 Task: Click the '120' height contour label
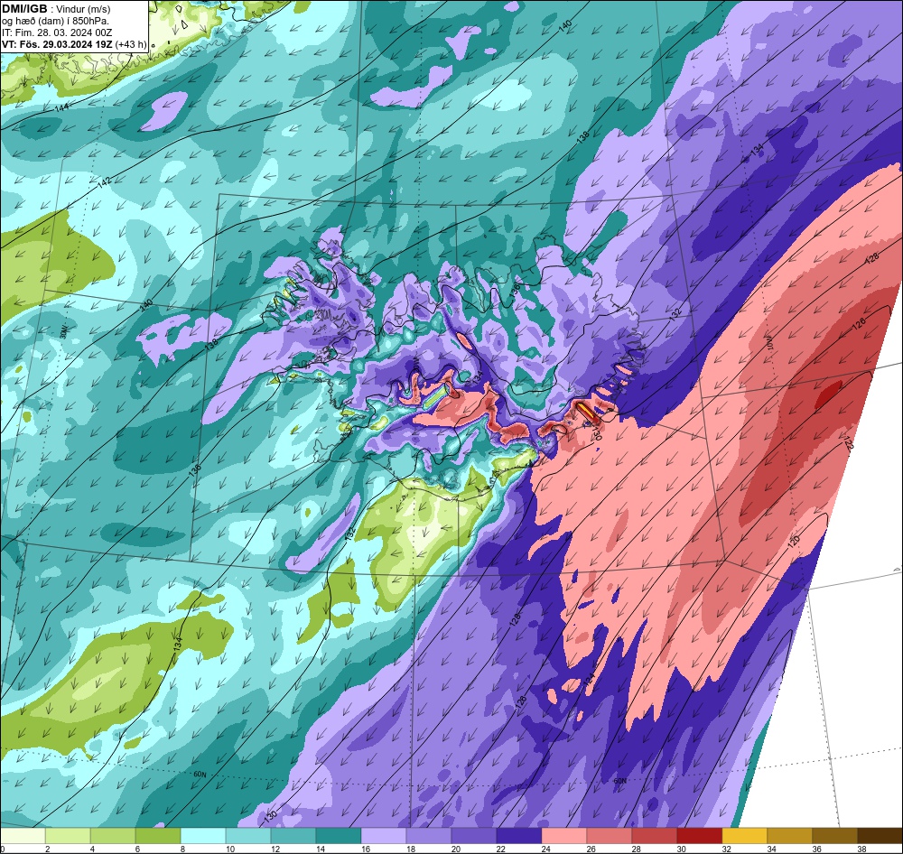tap(794, 542)
